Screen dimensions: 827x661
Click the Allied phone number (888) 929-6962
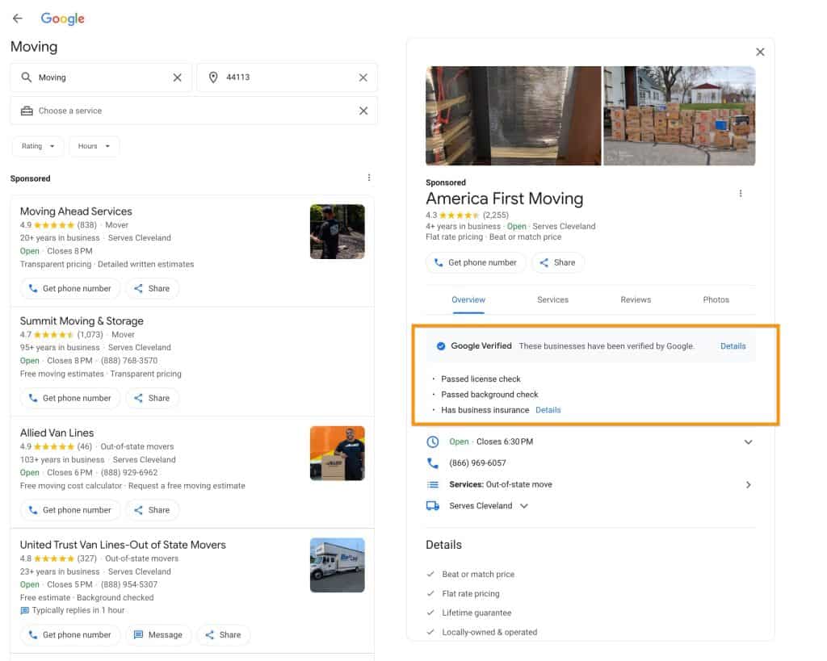click(x=129, y=473)
